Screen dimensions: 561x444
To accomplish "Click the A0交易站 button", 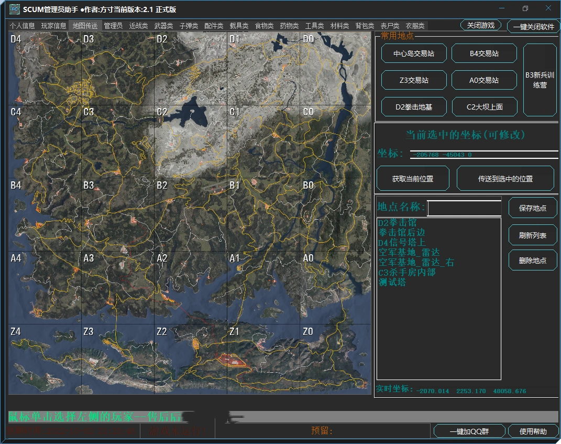I will pos(484,80).
